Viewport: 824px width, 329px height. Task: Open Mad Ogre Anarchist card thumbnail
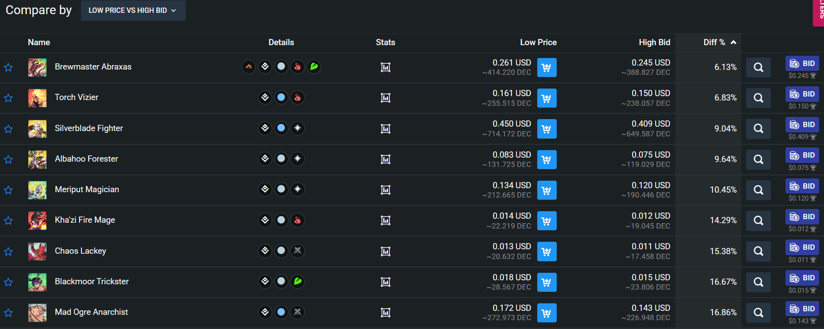[37, 313]
